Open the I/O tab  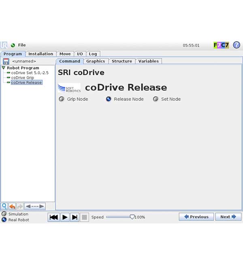(x=80, y=54)
